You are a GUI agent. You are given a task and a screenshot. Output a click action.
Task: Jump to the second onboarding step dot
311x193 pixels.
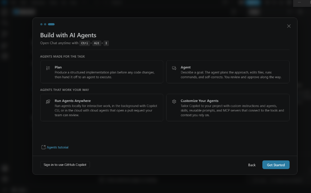(x=45, y=24)
